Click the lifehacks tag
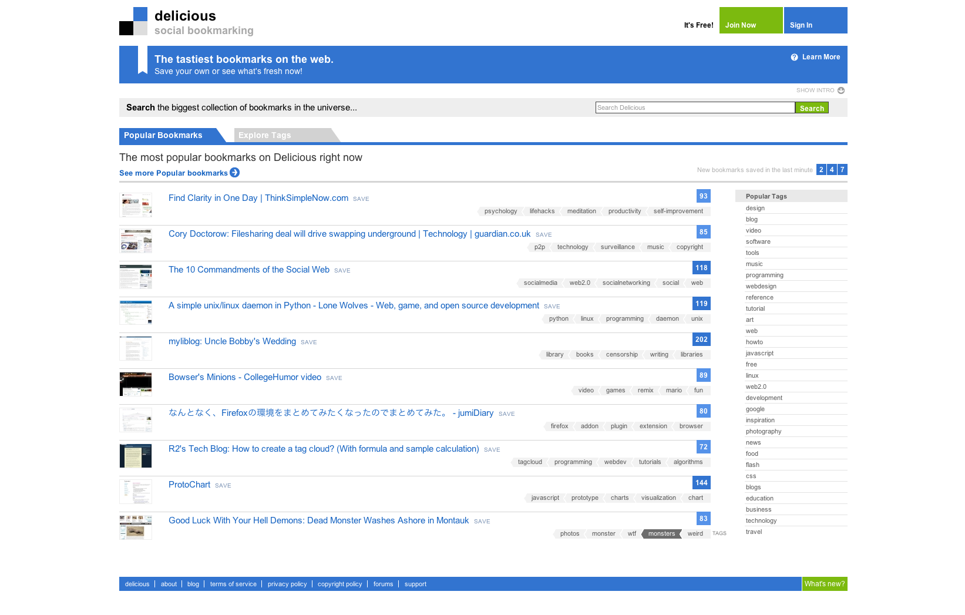Viewport: 965px width, 615px height. coord(542,211)
